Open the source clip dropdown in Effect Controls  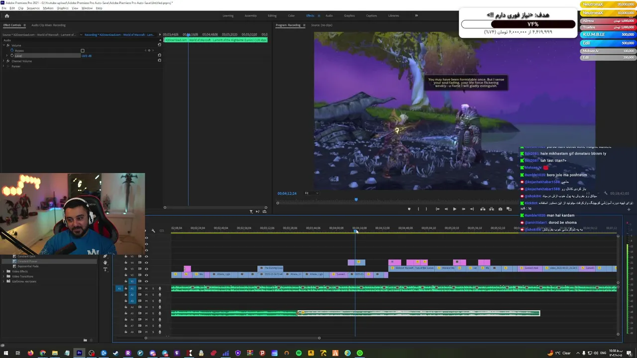coord(81,35)
